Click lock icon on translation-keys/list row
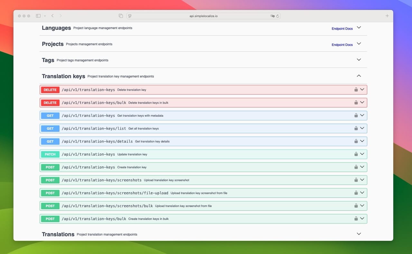This screenshot has width=412, height=254. (356, 128)
